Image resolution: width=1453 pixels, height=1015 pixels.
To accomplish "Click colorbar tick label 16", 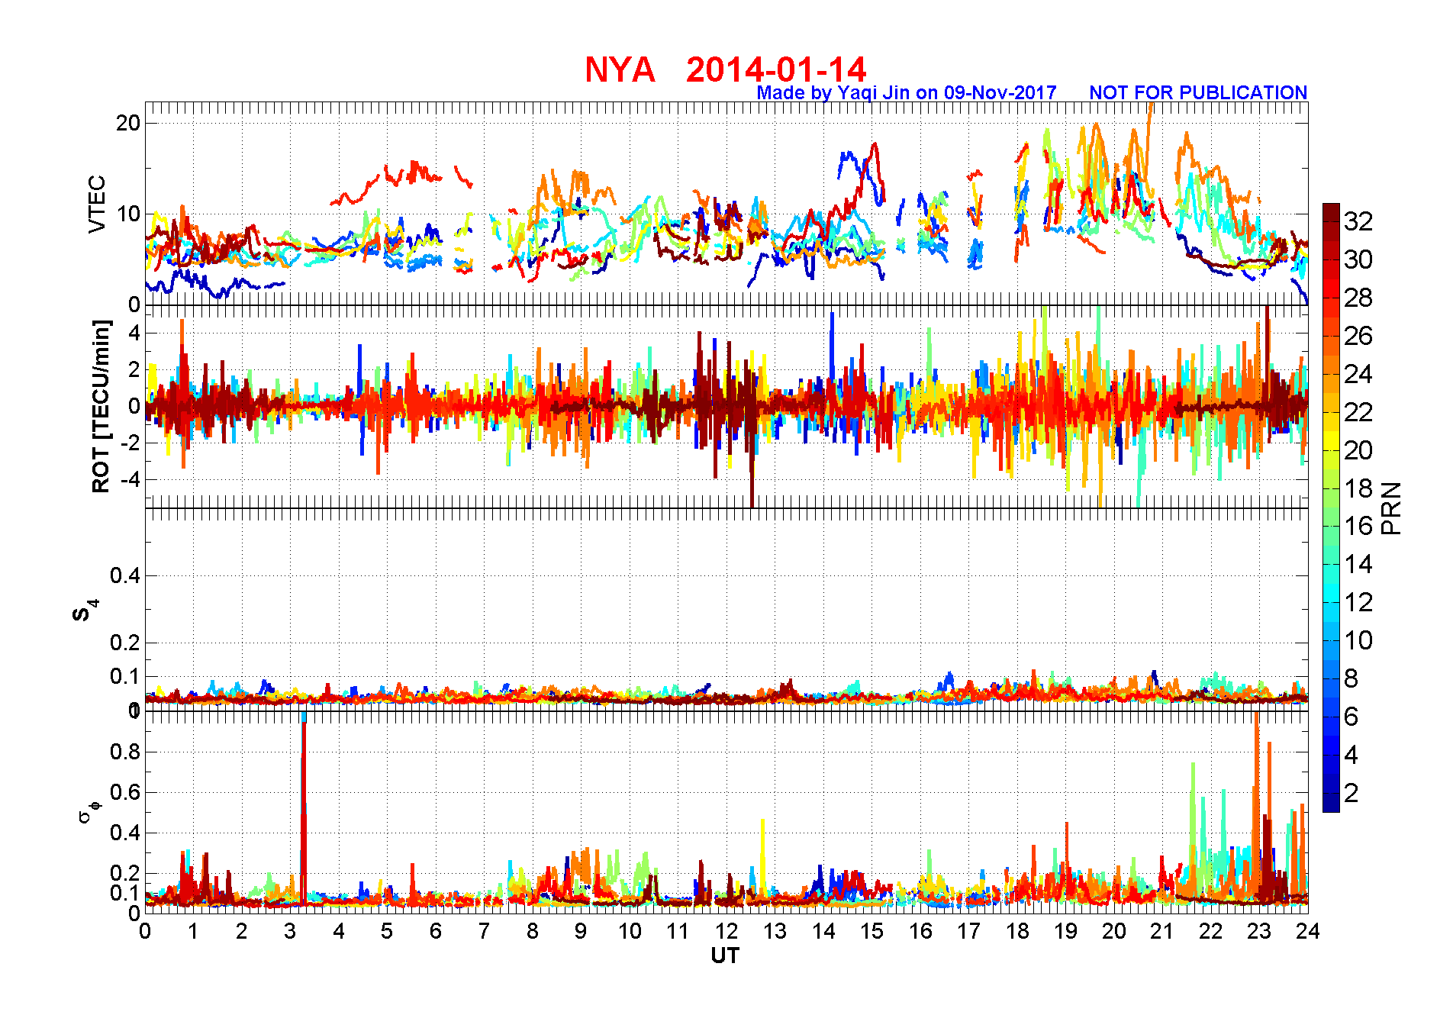I will point(1358,526).
